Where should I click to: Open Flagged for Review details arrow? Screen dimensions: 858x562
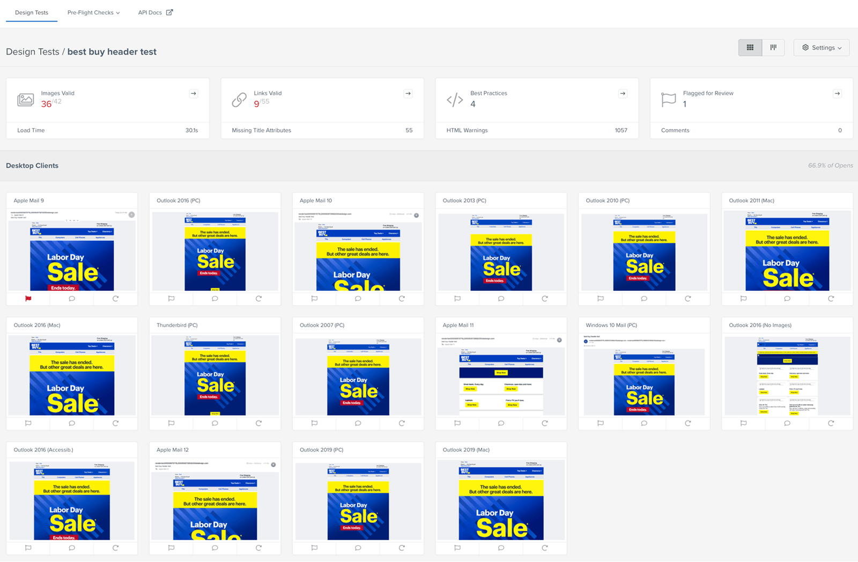tap(837, 94)
